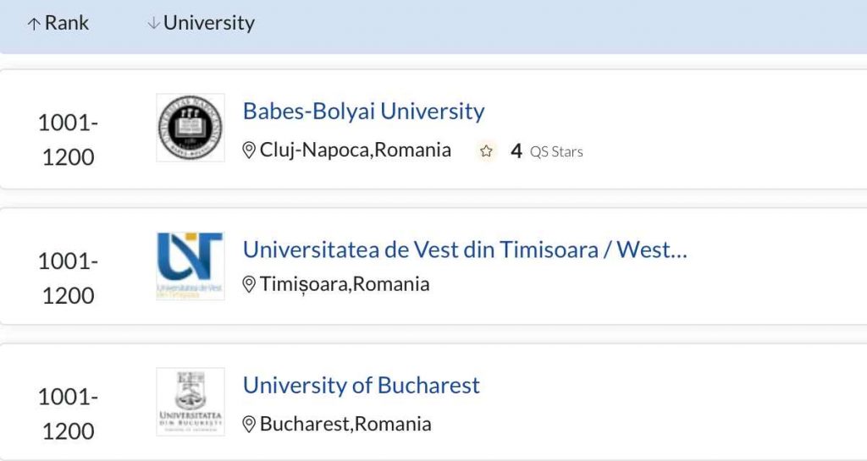Screen dimensions: 867x461
Task: Click the 1001-1200 rank of Bucharest row
Action: (x=68, y=414)
